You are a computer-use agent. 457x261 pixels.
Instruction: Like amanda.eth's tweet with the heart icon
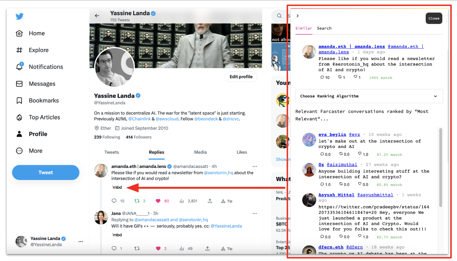click(x=158, y=201)
